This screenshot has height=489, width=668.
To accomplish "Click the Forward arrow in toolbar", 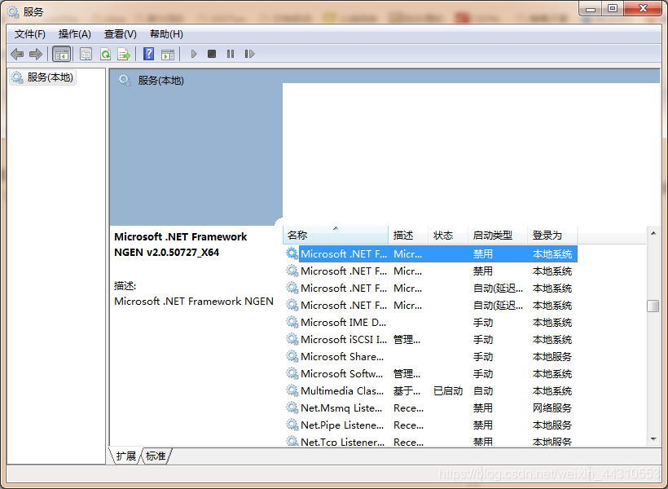I will [x=36, y=54].
